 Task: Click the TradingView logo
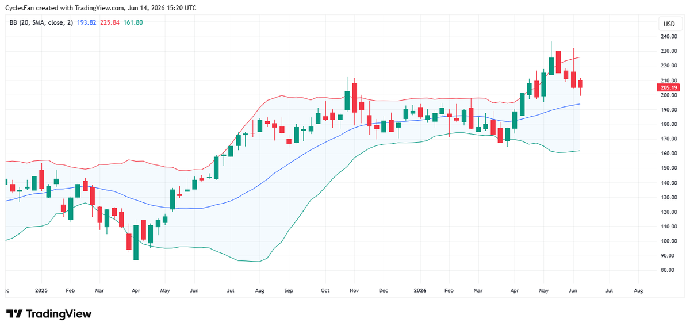49,314
